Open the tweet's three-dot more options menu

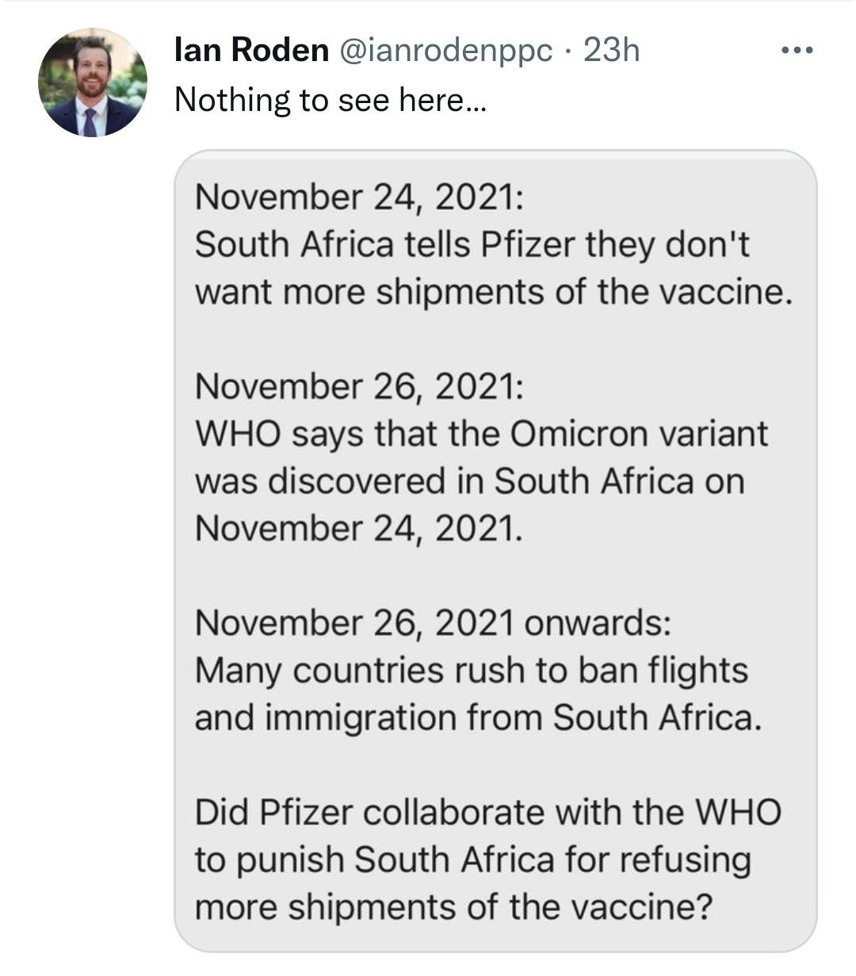797,51
